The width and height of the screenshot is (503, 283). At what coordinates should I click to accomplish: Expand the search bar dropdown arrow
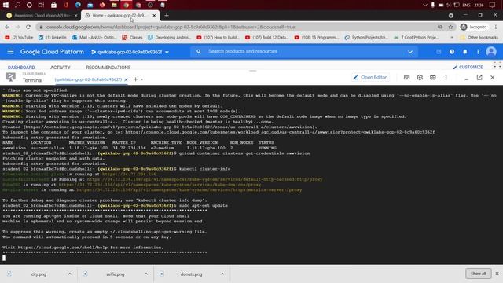[410, 52]
